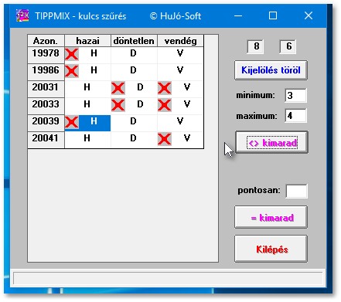Select the döntetlen column header
The height and width of the screenshot is (302, 341).
(x=134, y=41)
